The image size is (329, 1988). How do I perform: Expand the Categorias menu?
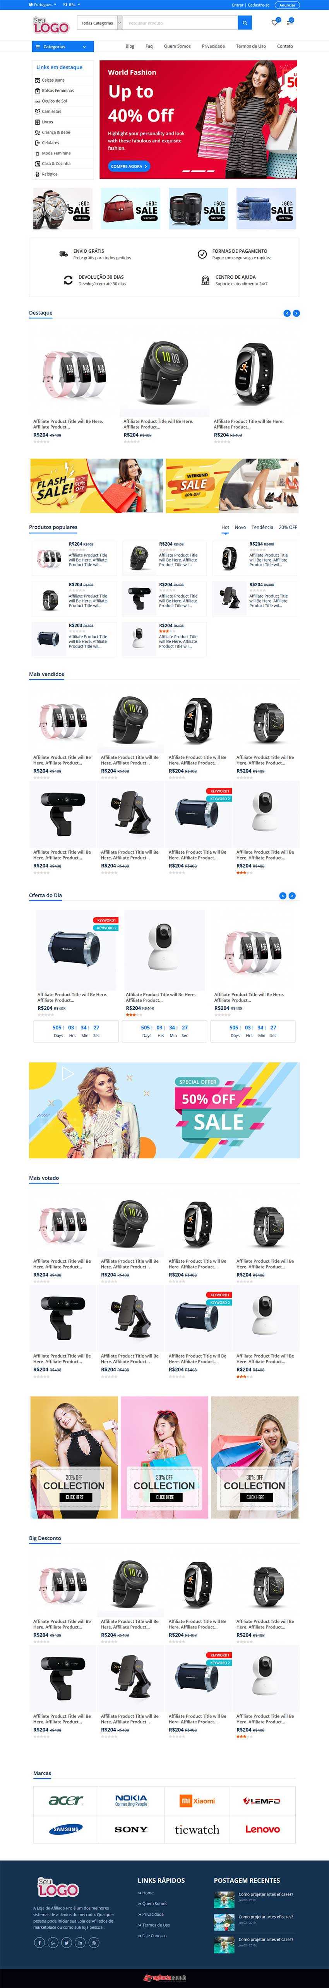[x=63, y=47]
